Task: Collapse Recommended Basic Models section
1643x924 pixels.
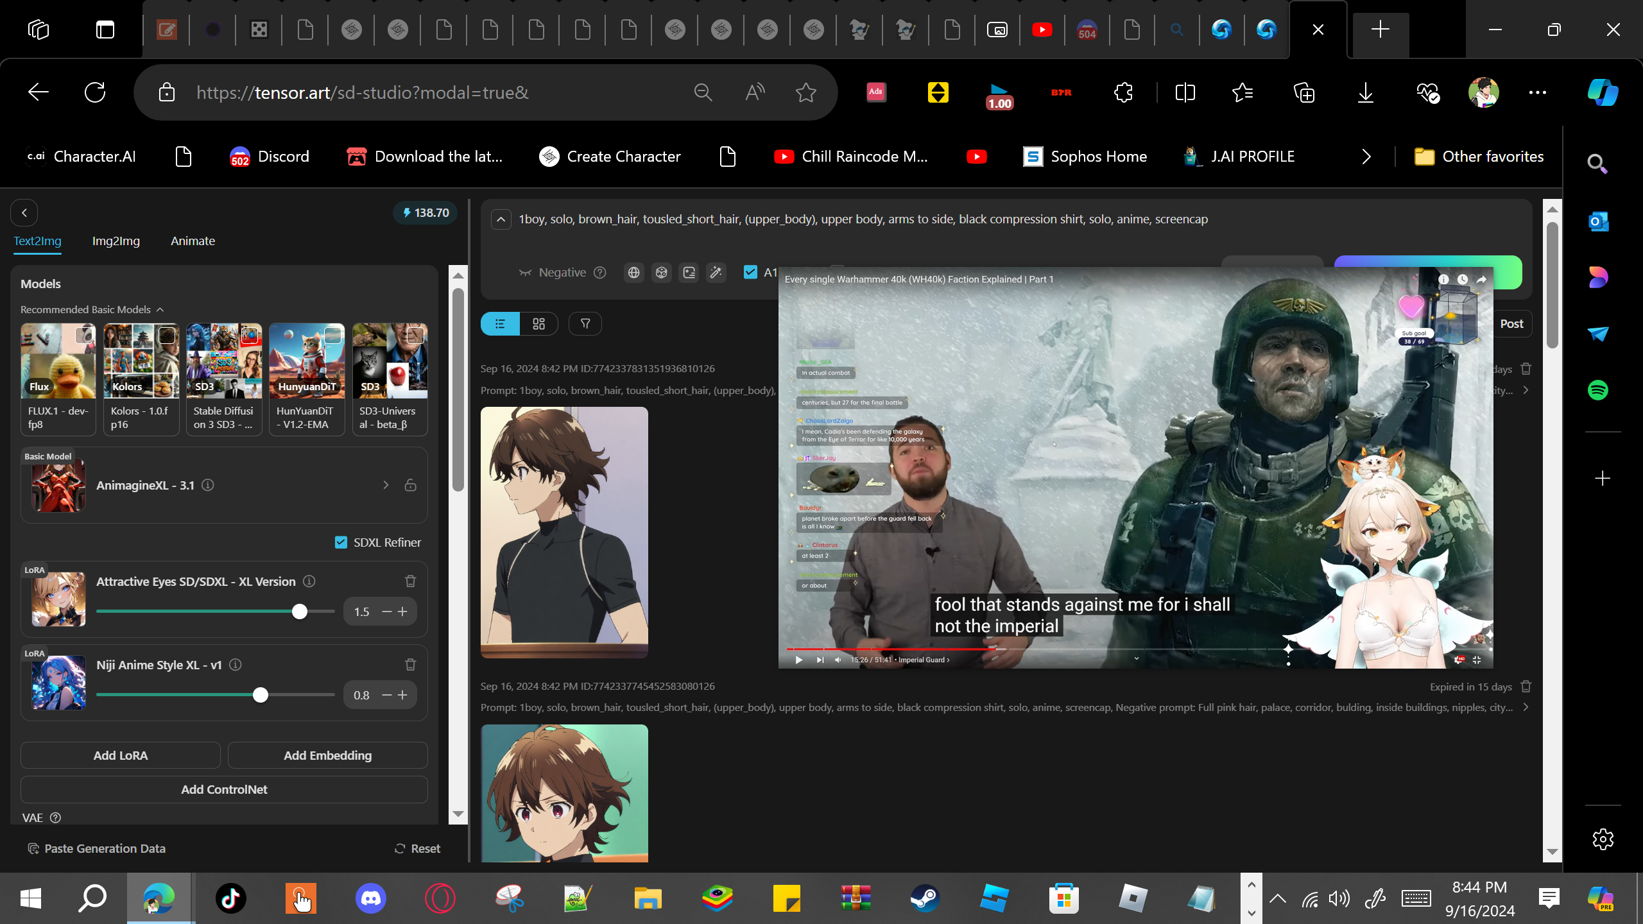Action: pyautogui.click(x=160, y=310)
